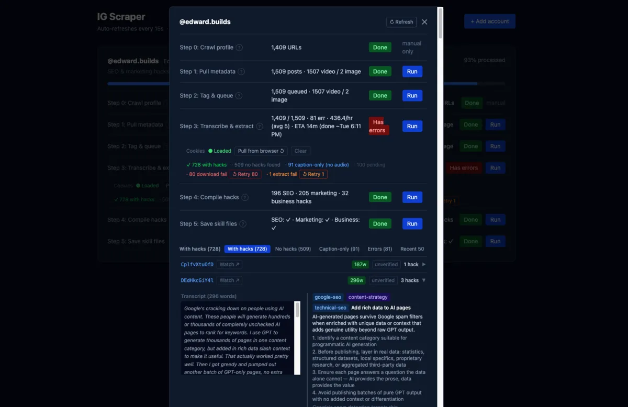Expand the 1 hack row for CplfvXtuOfD
Image resolution: width=628 pixels, height=407 pixels.
[x=414, y=264]
